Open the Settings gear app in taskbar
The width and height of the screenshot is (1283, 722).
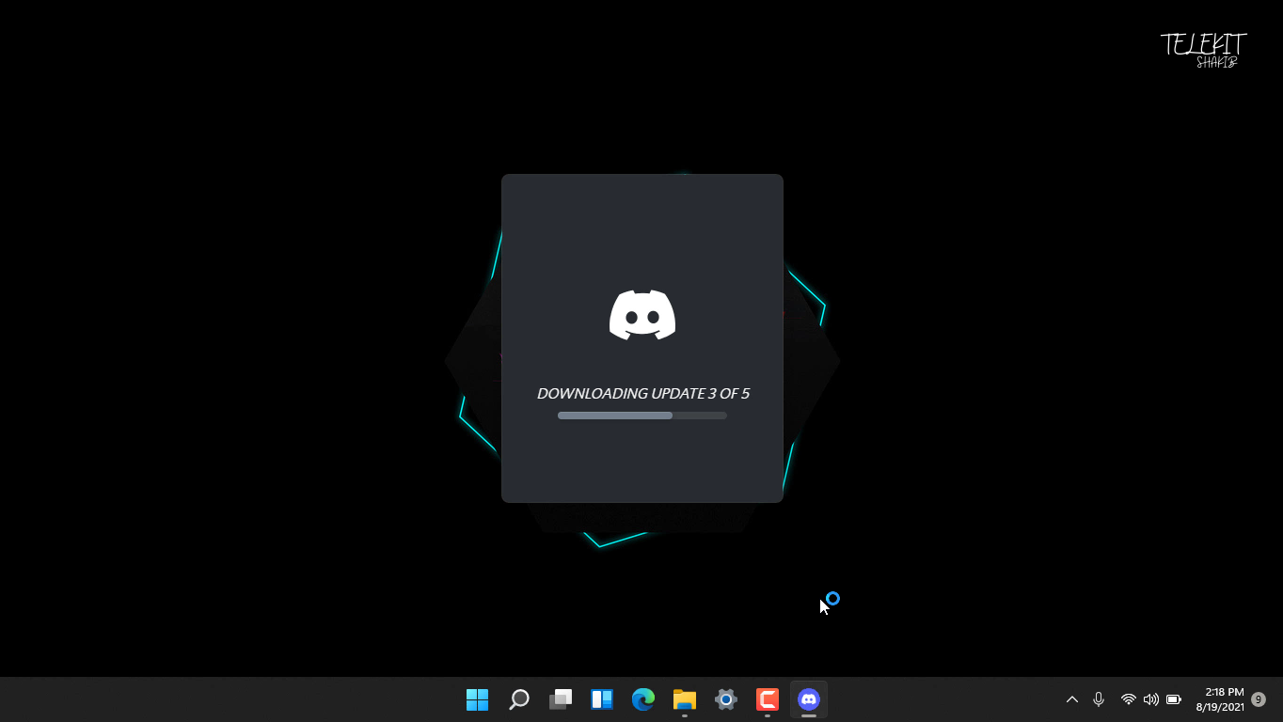click(x=726, y=699)
